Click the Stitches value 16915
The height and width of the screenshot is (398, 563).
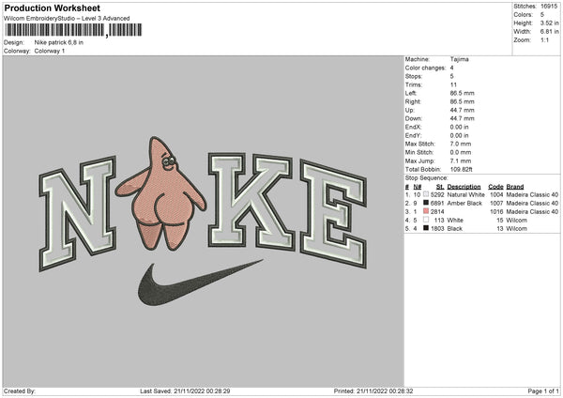point(549,7)
